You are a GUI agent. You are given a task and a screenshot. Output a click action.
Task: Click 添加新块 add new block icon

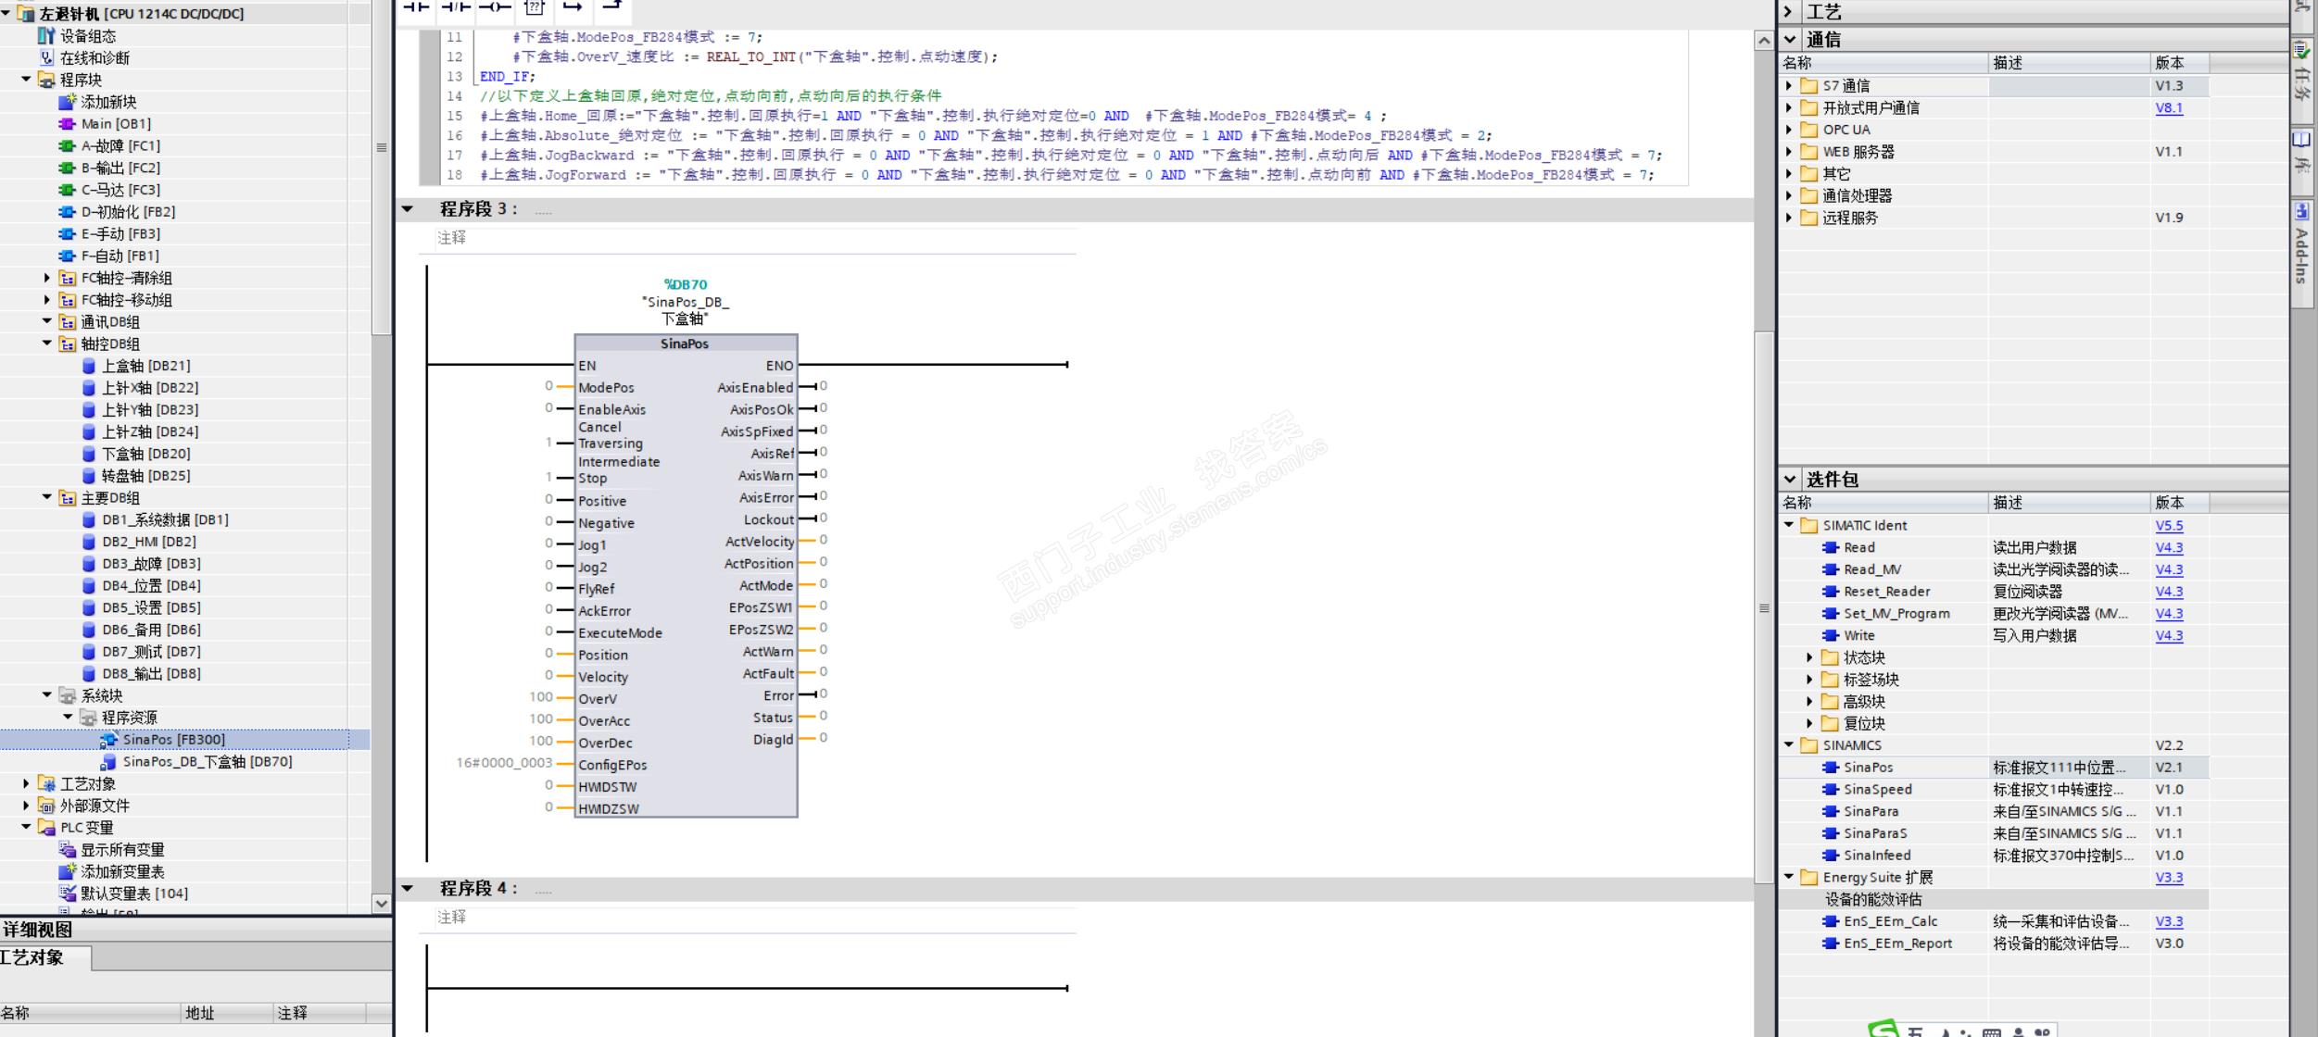[x=67, y=102]
